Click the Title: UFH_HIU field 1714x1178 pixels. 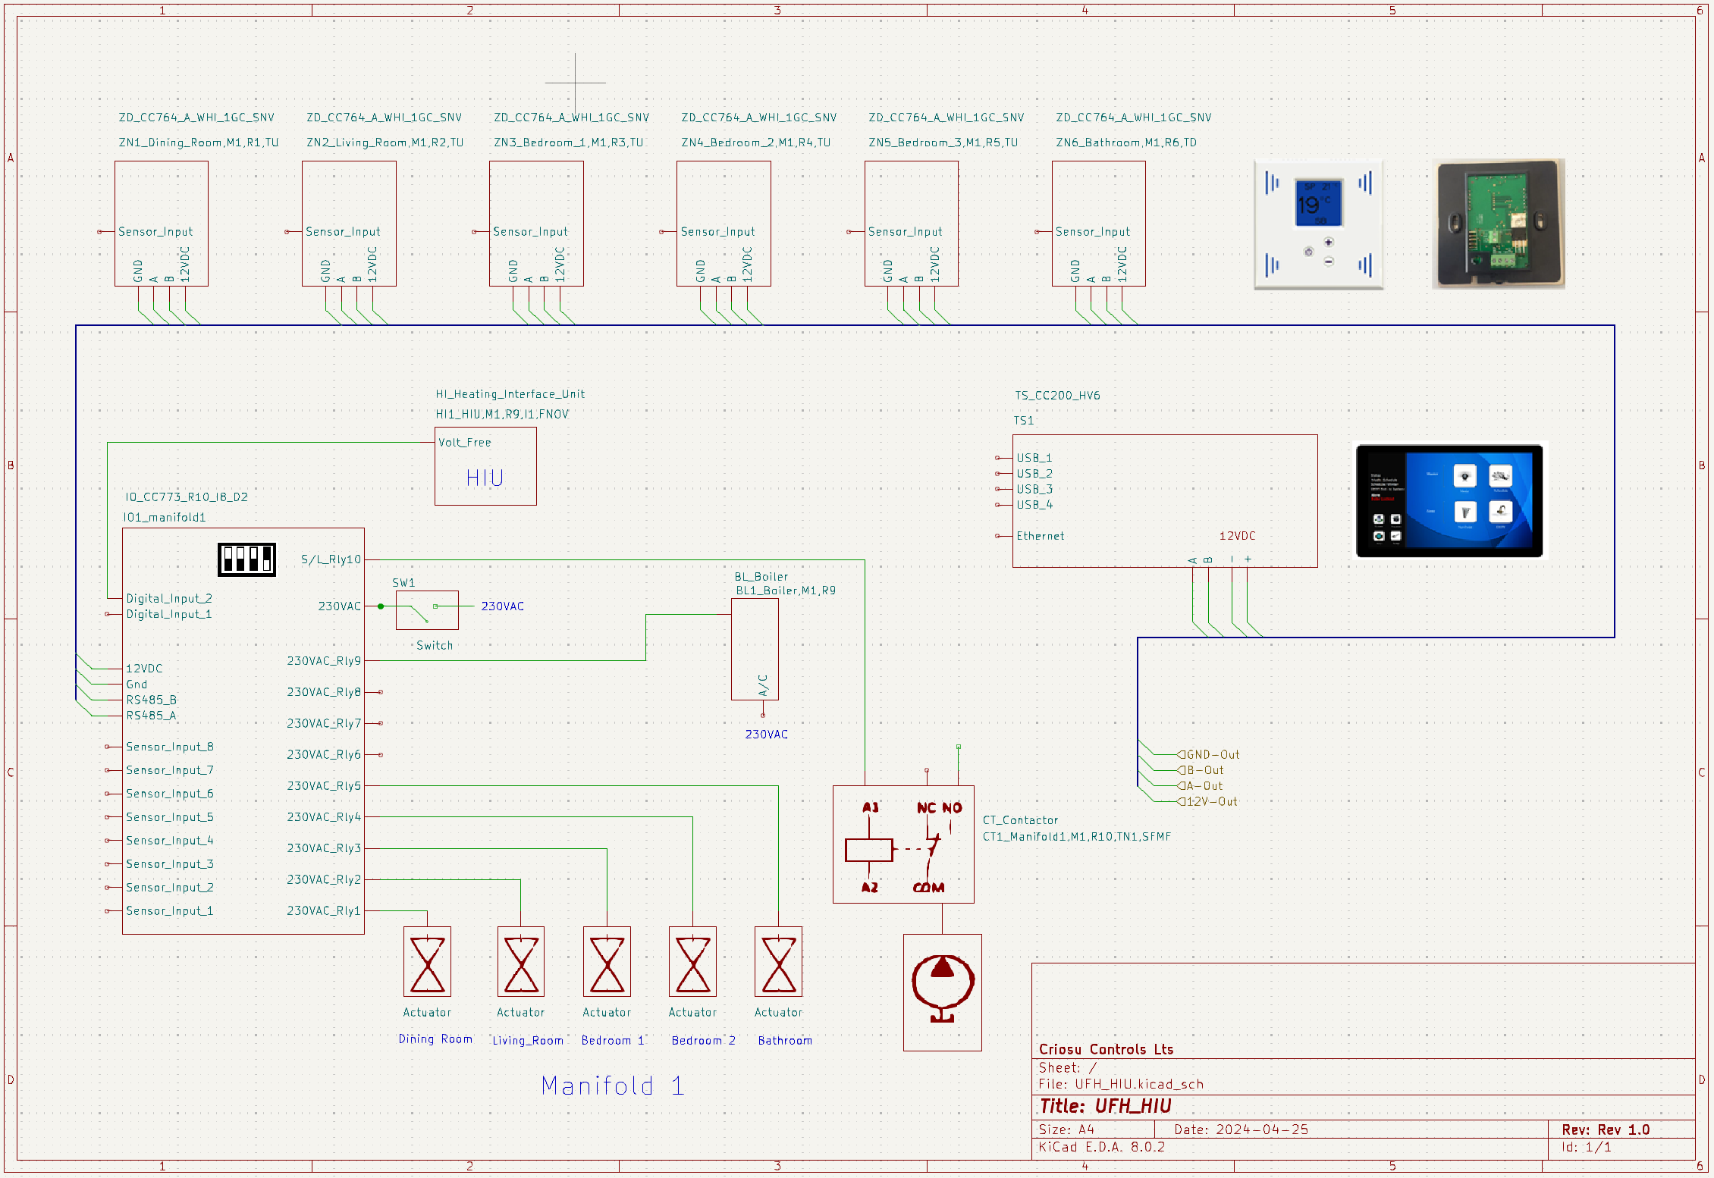[1105, 1106]
